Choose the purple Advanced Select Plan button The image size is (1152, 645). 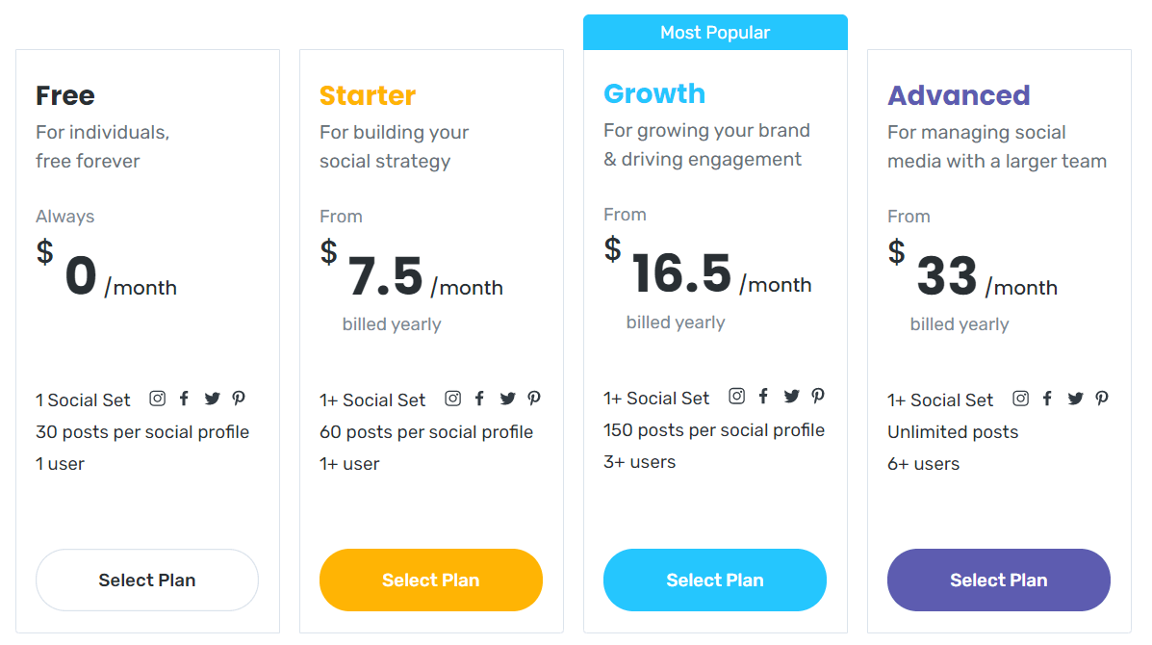999,580
